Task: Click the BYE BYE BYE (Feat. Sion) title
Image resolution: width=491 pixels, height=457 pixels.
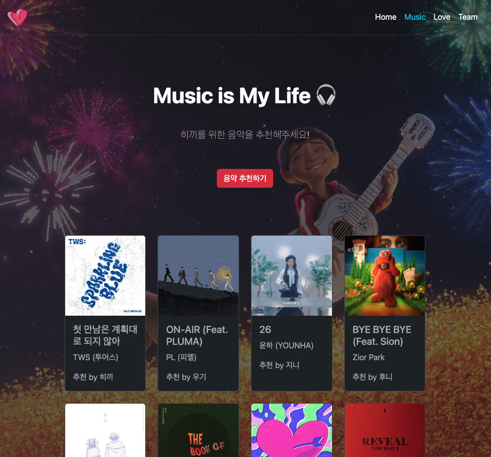Action: pos(382,335)
